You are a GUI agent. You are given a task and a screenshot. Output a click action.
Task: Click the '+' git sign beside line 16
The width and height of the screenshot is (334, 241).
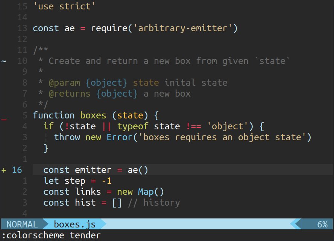point(4,170)
